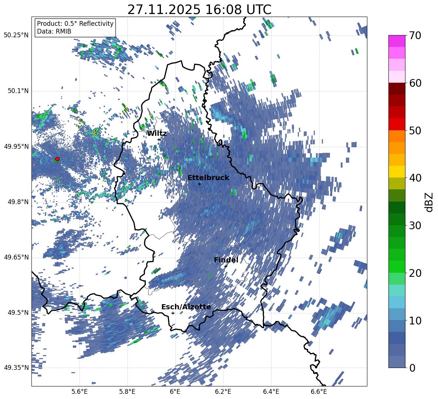Click the 'Product: 0.5° Reflectivity' text
The image size is (438, 399).
click(x=75, y=23)
